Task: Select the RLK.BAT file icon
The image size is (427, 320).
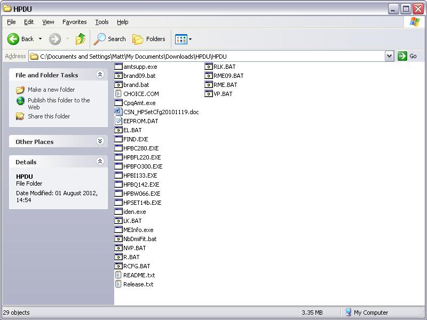Action: click(x=209, y=66)
